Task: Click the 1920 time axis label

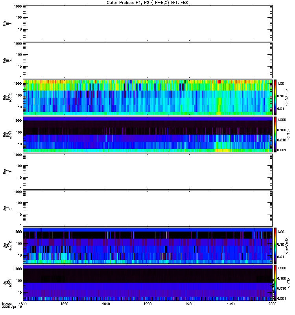Action: 189,304
